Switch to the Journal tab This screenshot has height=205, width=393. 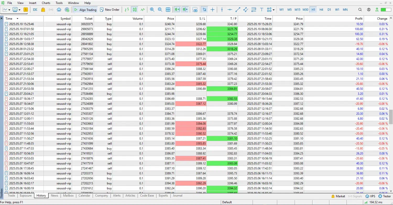pyautogui.click(x=177, y=196)
